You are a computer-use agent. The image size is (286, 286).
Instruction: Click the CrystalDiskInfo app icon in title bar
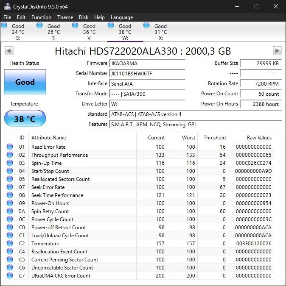[6, 6]
